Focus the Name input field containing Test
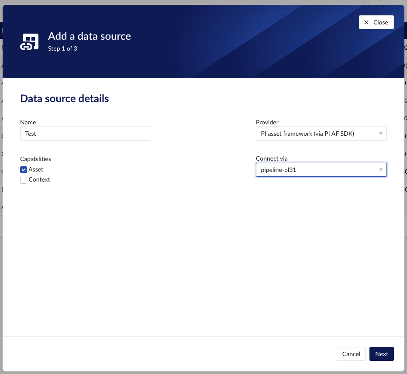The height and width of the screenshot is (374, 407). coord(86,134)
